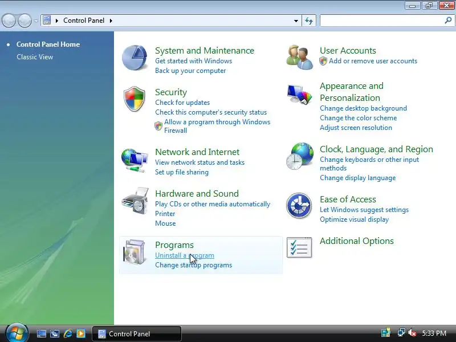
Task: Click the taskbar clock showing 5:33 PM
Action: click(x=434, y=333)
